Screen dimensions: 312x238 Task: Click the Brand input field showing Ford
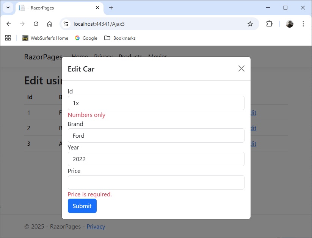point(156,135)
